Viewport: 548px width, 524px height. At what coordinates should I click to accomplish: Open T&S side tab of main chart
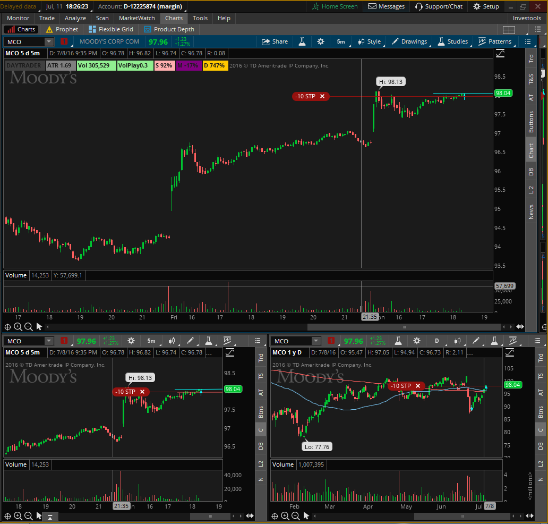[531, 79]
